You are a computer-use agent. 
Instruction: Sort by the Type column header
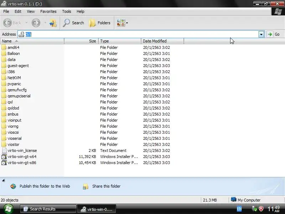[120, 41]
